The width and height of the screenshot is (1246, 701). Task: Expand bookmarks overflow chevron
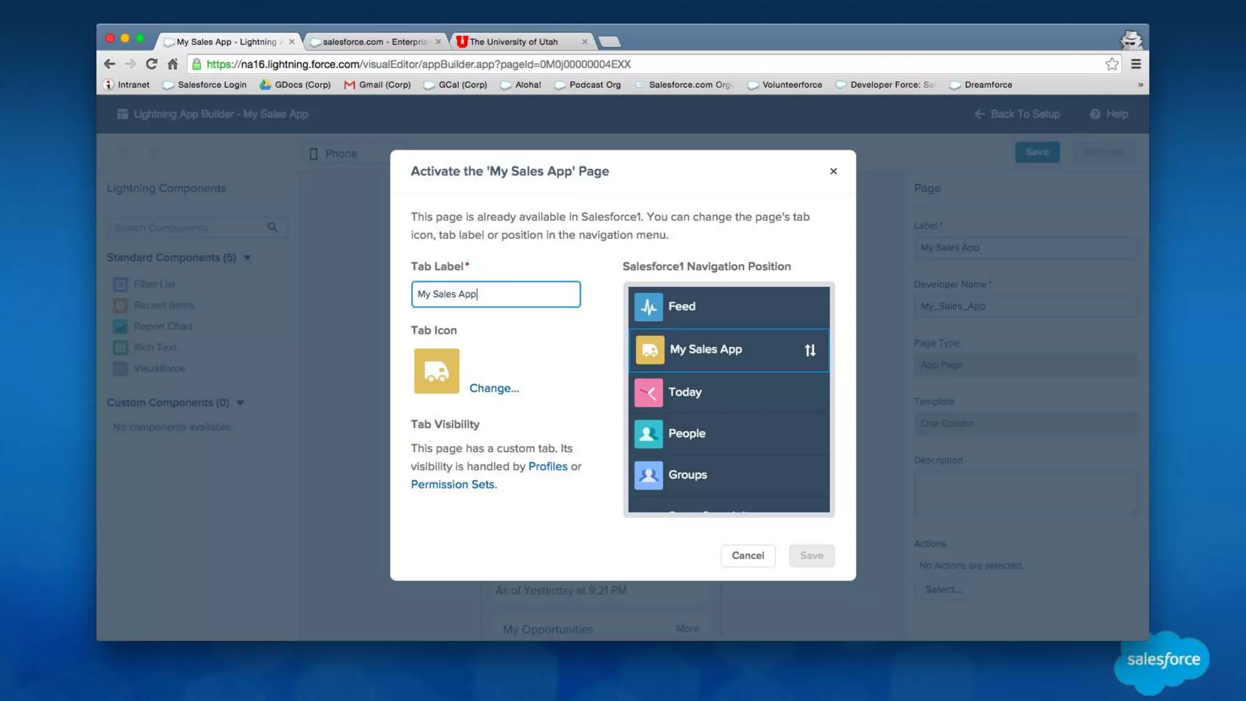point(1140,85)
